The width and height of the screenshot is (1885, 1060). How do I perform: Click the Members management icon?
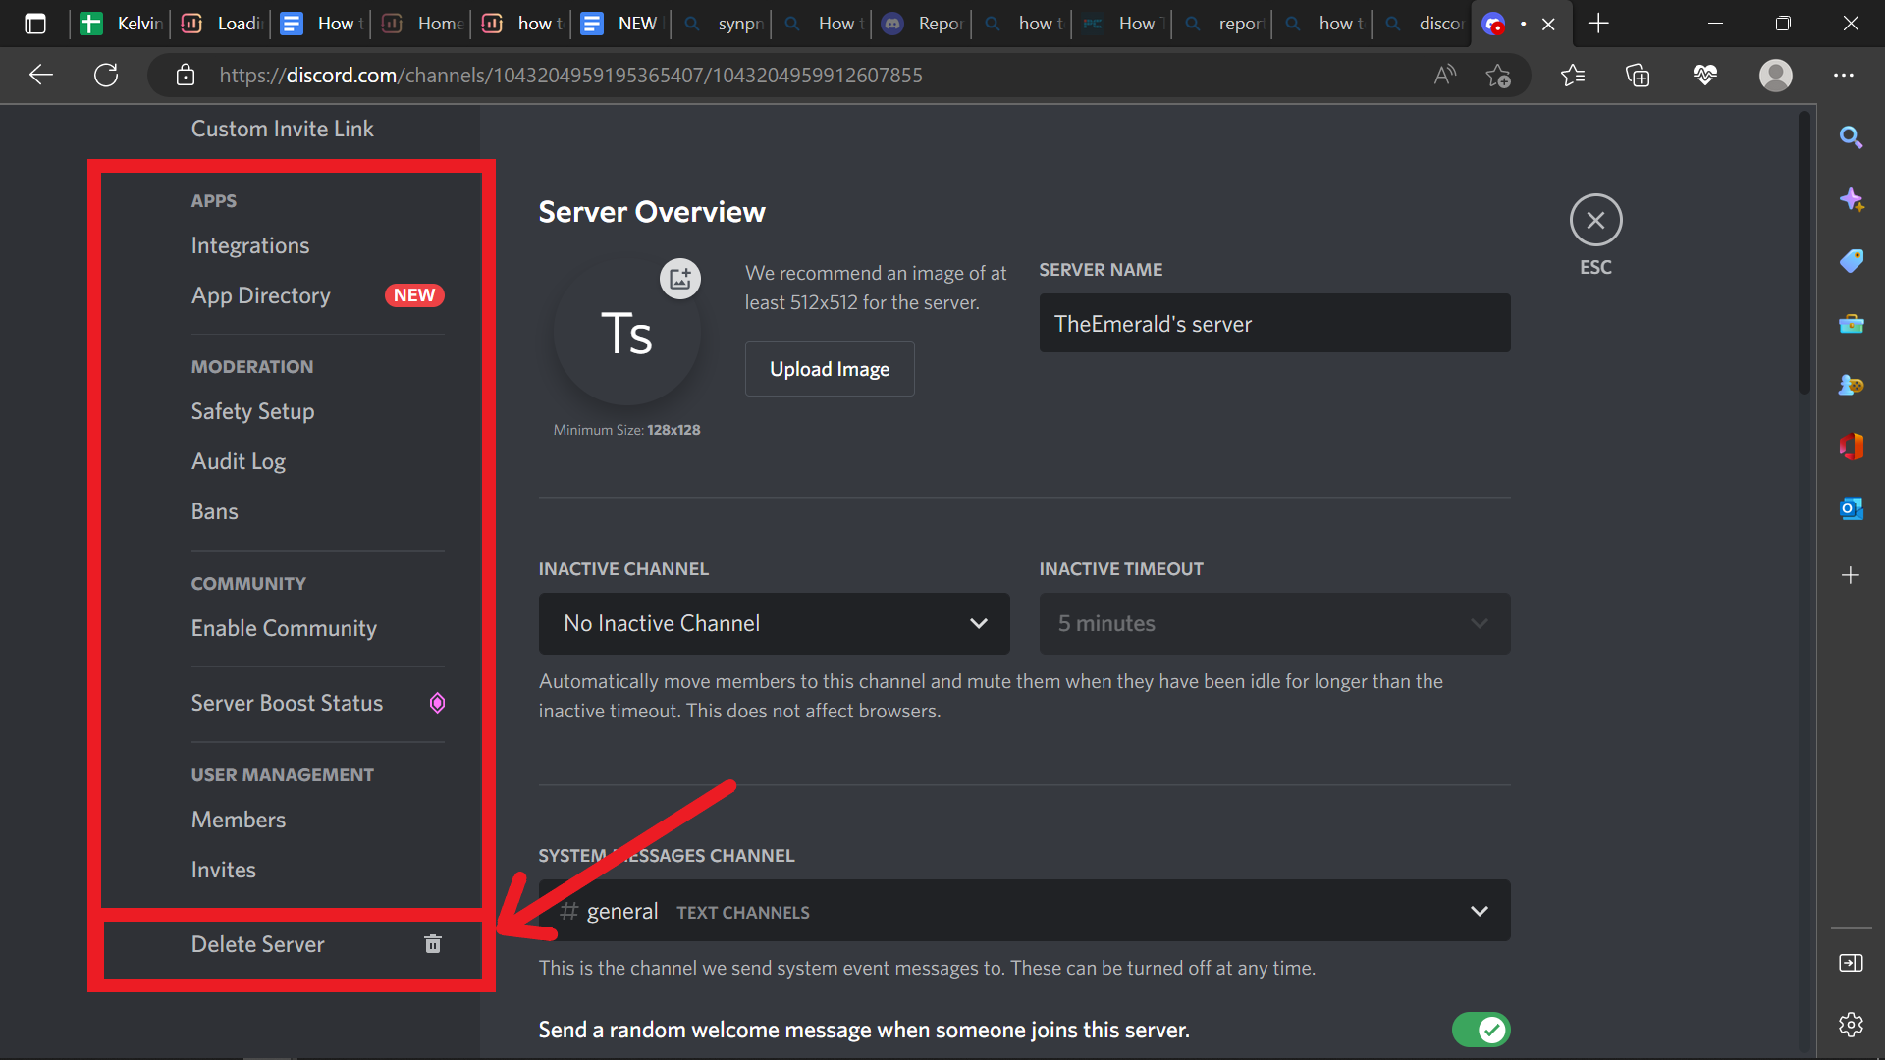[239, 820]
